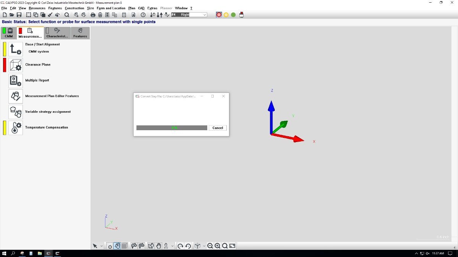
Task: Switch to the Features tab
Action: (80, 33)
